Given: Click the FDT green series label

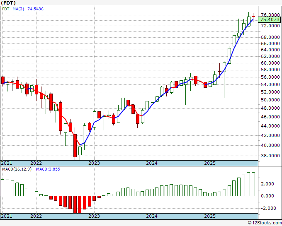Looking at the screenshot, I should pos(6,9).
